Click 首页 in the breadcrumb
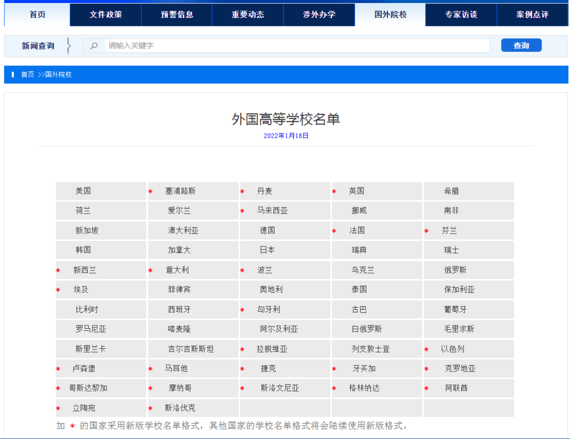 (x=27, y=75)
